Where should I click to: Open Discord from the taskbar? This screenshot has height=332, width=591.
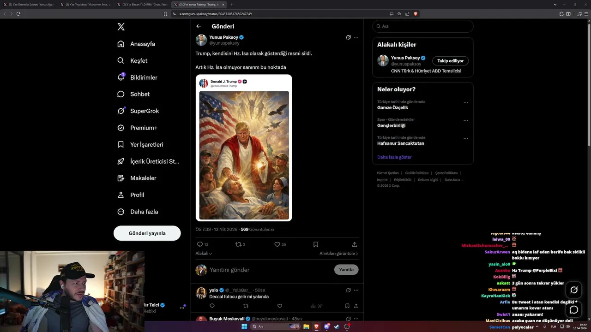[x=327, y=326]
